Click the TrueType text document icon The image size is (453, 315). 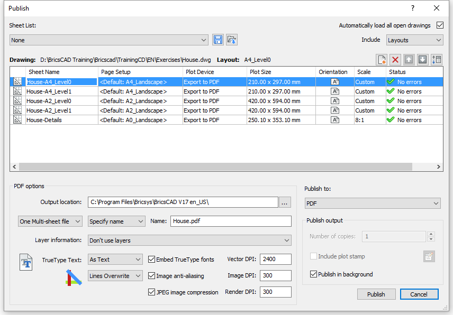26,262
